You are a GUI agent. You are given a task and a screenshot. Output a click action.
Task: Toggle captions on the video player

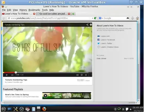click(x=77, y=75)
